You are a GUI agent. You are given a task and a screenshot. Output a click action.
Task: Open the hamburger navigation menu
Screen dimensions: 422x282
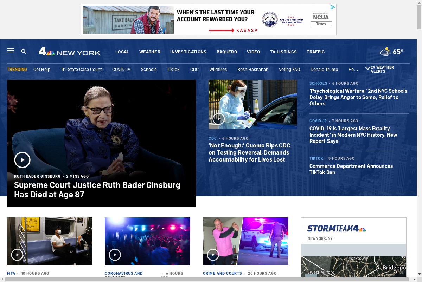(11, 51)
